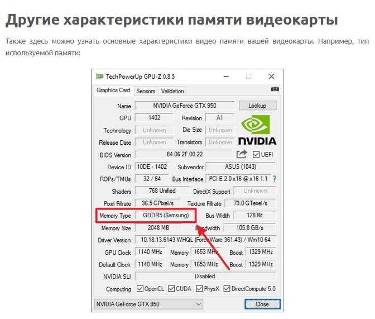Click the Revision field showing A1

[220, 118]
